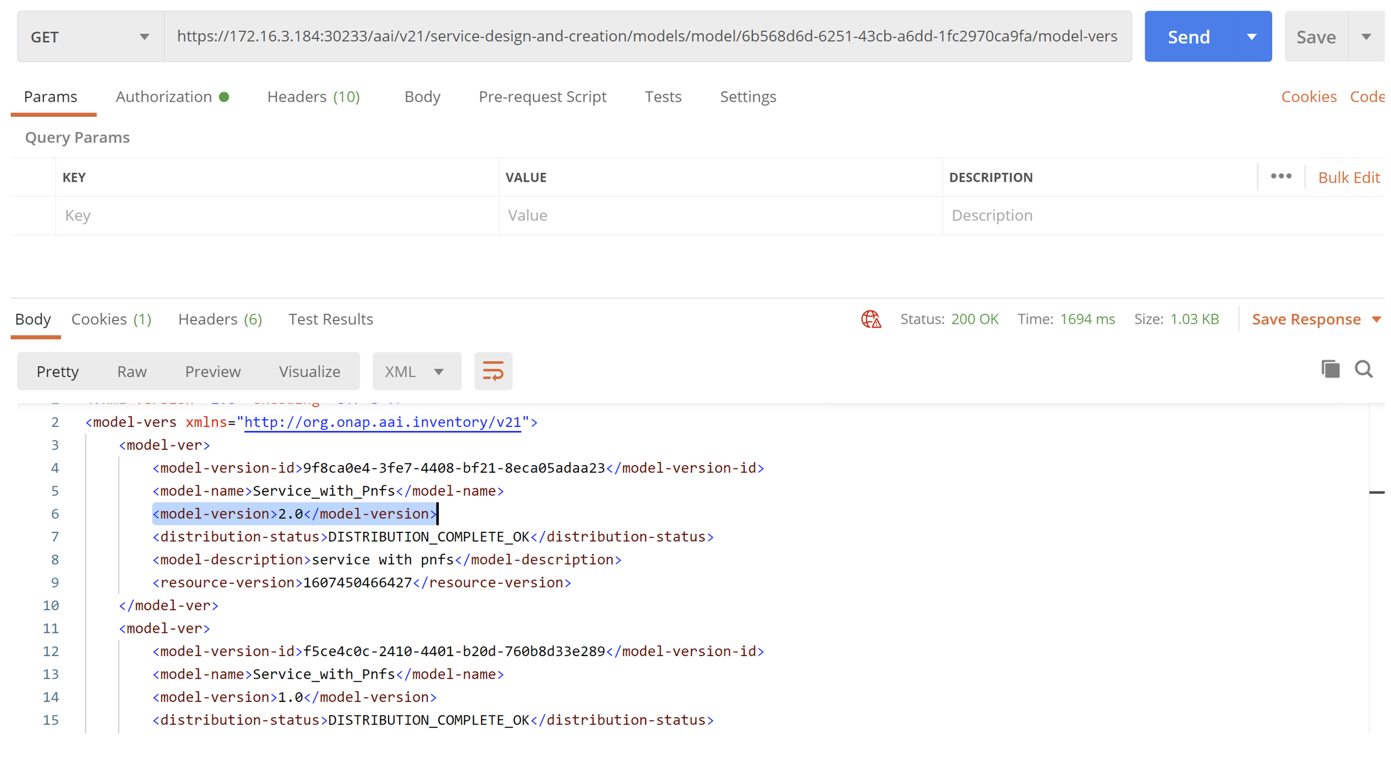The height and width of the screenshot is (758, 1391).
Task: Click the model-version 1.0 line
Action: pos(294,697)
